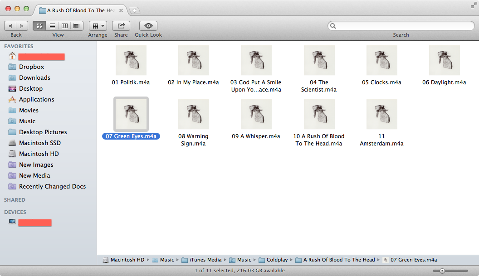Open Music in the Favorites sidebar
Screen dimensions: 479x276
pyautogui.click(x=22, y=121)
